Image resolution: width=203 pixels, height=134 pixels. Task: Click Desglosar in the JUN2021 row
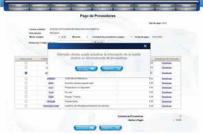[167, 79]
